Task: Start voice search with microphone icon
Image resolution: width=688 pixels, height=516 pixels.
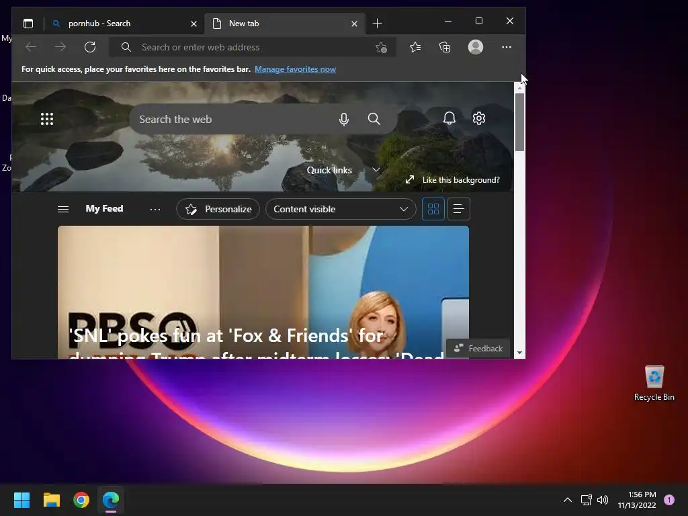Action: 344,119
